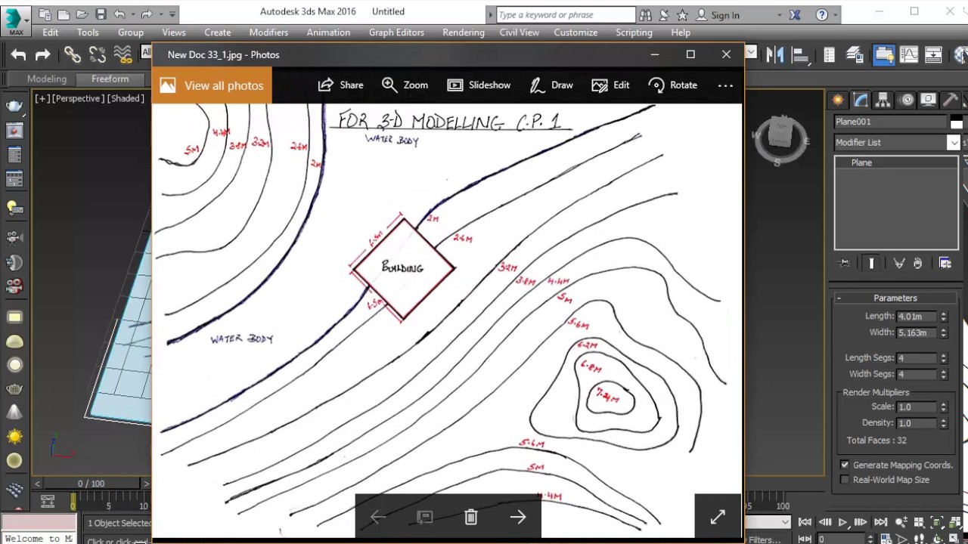Switch to the Display command panel
Screen dimensions: 968x544
click(929, 100)
